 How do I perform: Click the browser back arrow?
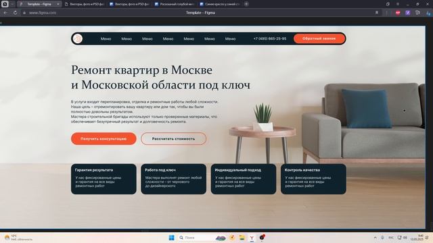(5, 13)
